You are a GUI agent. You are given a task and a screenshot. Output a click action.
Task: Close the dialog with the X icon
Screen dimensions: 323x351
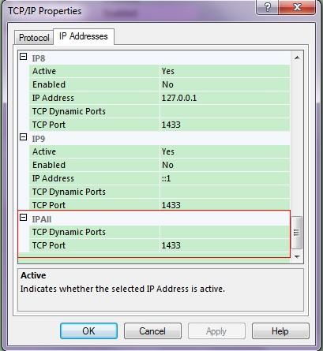(x=297, y=7)
